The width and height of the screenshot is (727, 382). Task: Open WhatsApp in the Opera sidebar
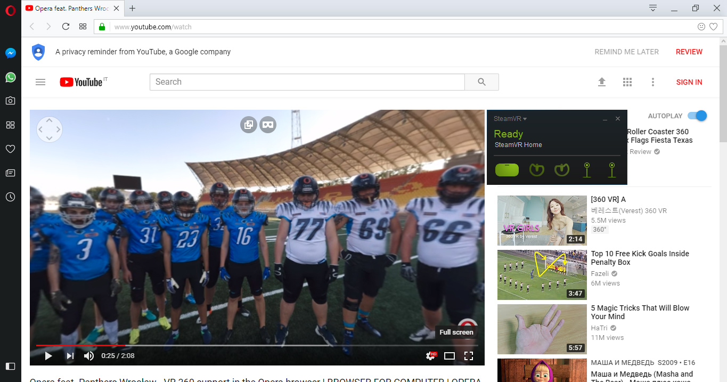pyautogui.click(x=10, y=77)
